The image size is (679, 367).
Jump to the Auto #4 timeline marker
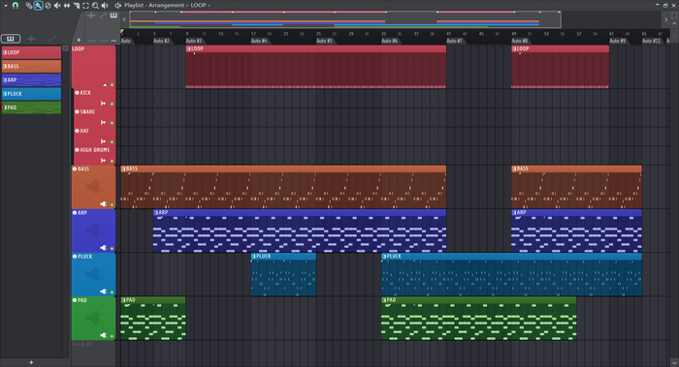260,41
